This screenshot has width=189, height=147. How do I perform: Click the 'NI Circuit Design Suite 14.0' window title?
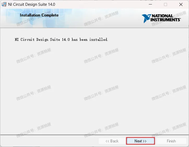pos(32,4)
